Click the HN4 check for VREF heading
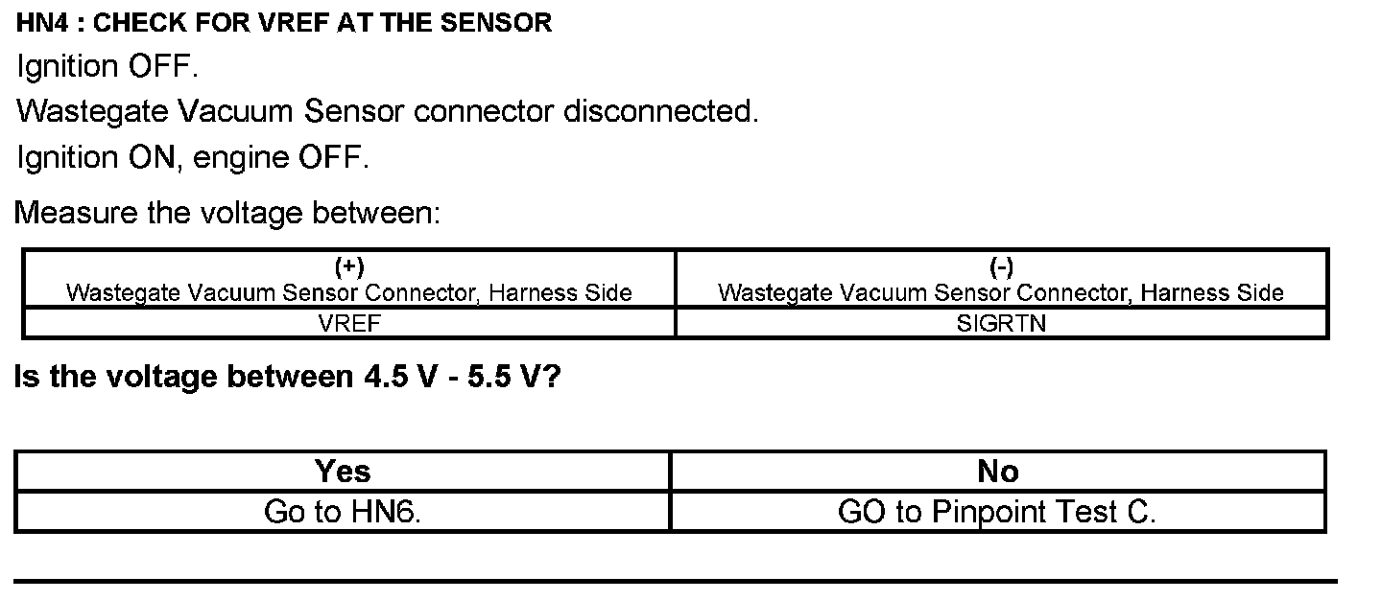The height and width of the screenshot is (600, 1382). coord(284,23)
